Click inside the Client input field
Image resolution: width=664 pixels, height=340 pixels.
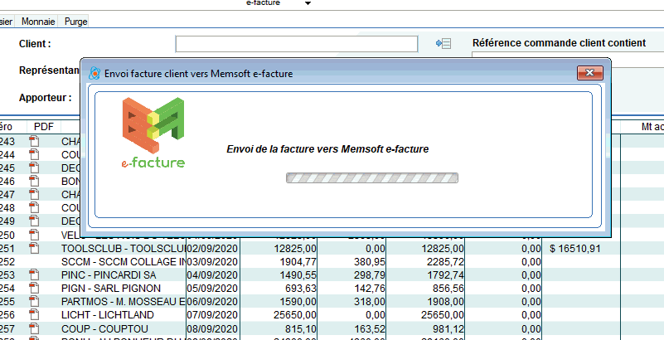pos(297,44)
